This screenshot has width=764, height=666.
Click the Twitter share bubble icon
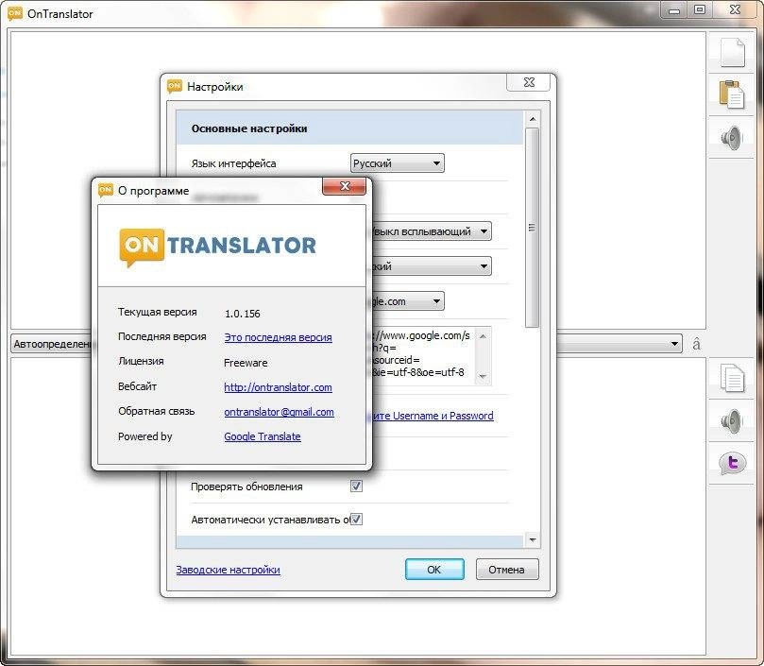coord(732,462)
